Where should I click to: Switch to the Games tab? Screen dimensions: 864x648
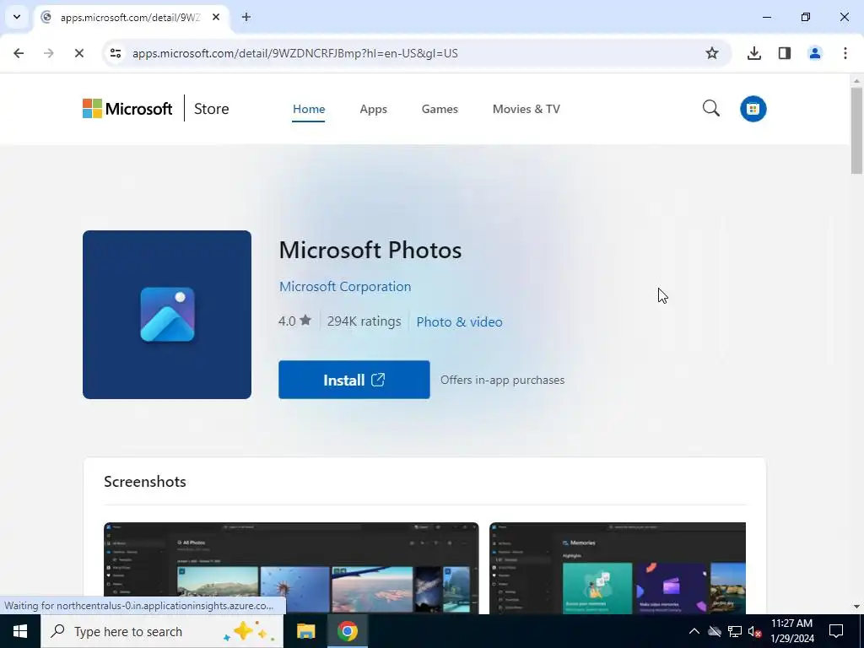tap(439, 109)
